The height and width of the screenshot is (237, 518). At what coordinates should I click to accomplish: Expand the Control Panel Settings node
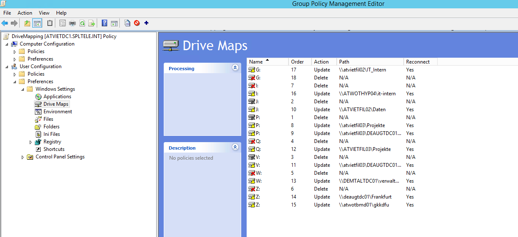point(23,157)
